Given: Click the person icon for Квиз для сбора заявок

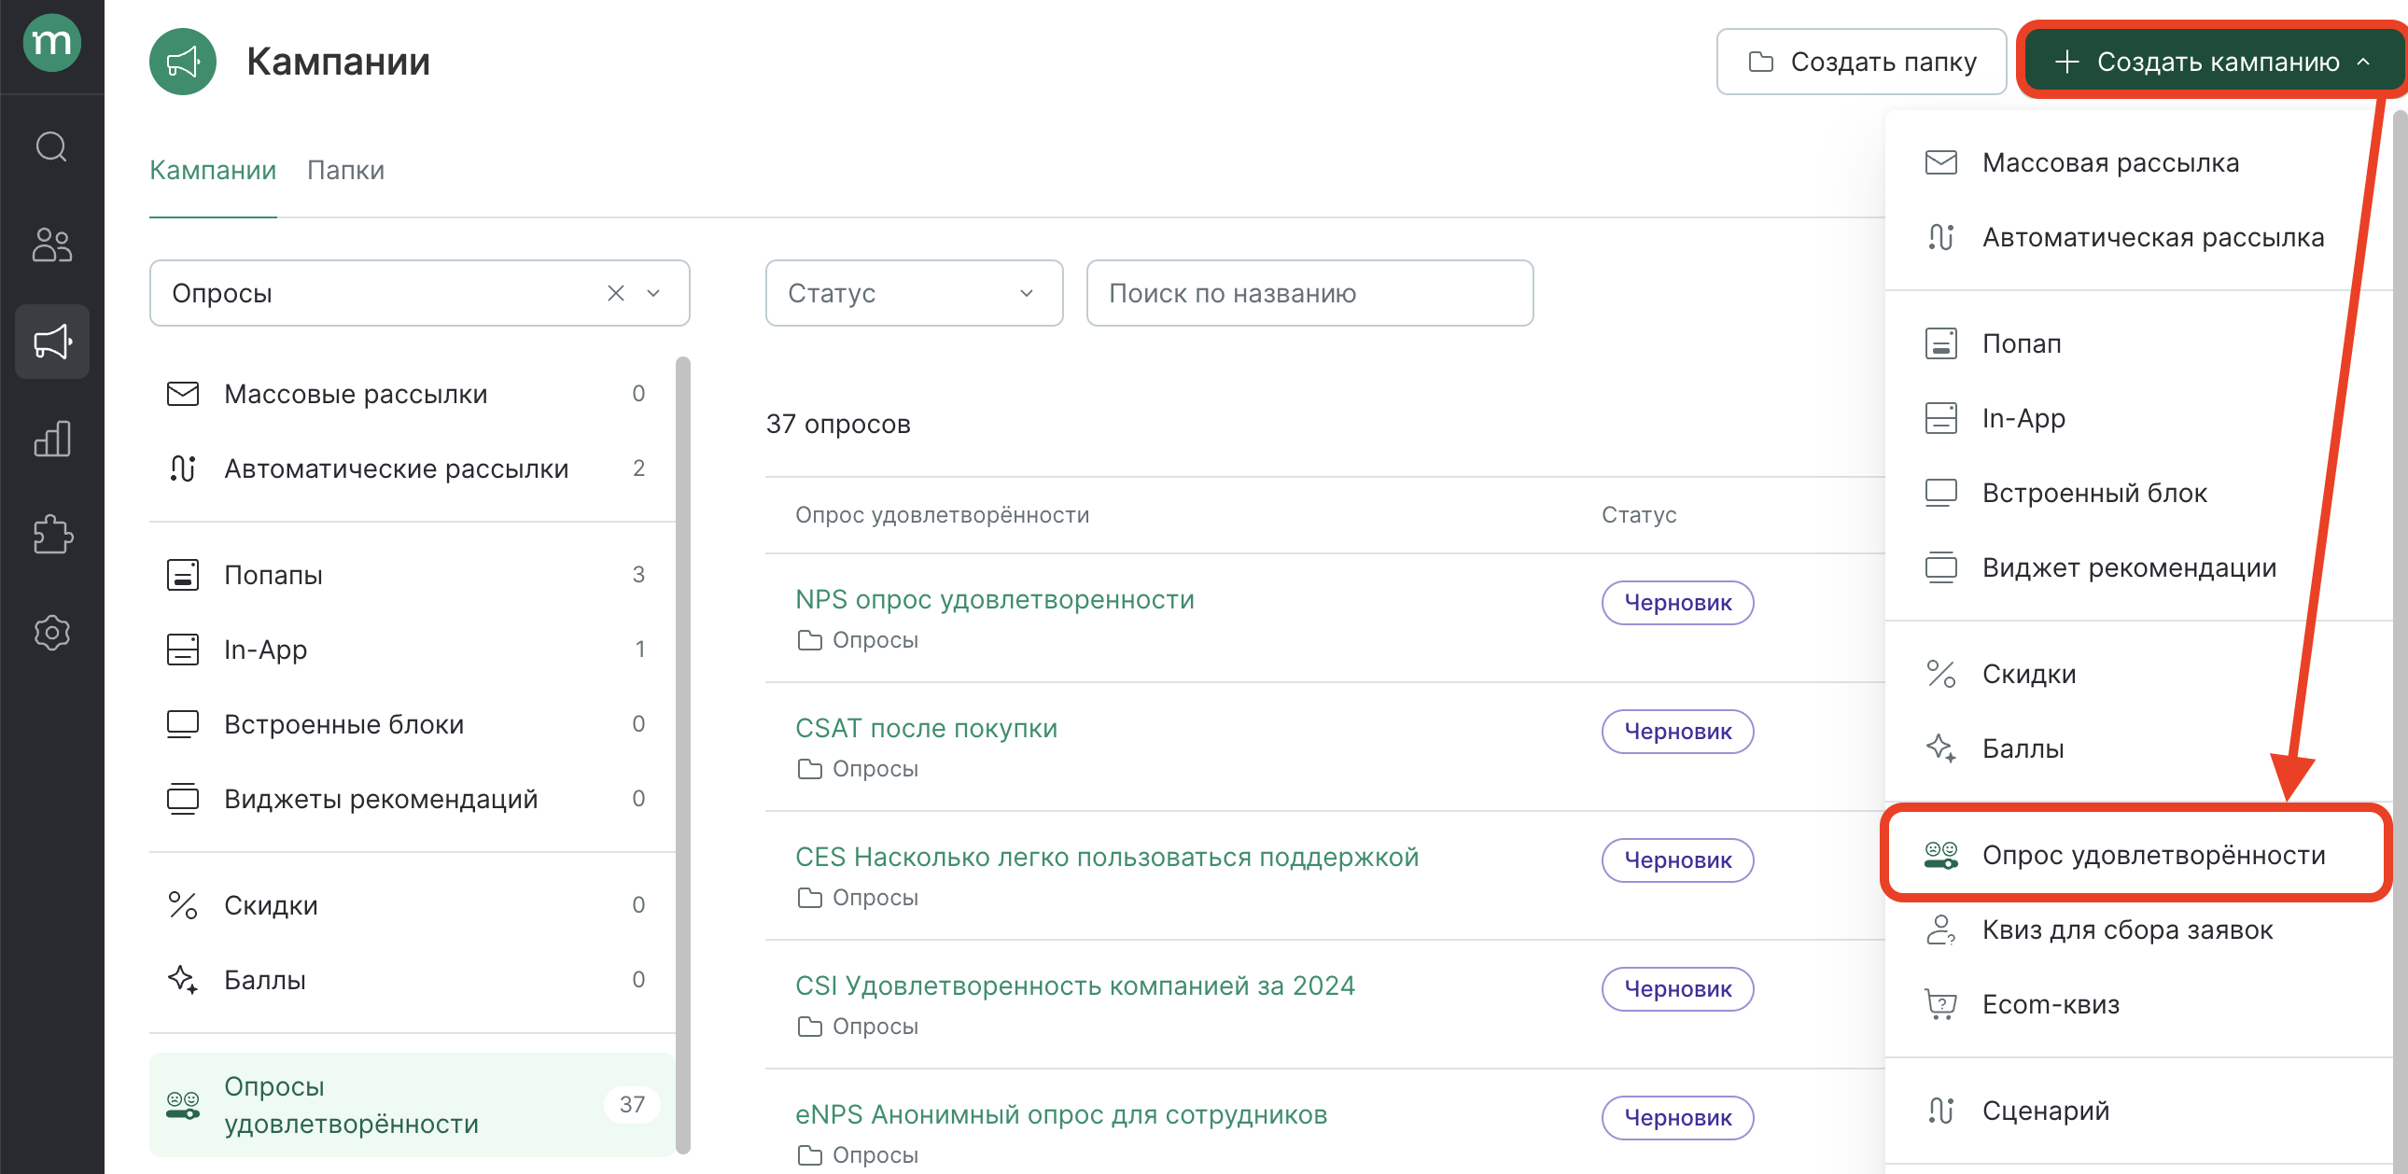Looking at the screenshot, I should point(1940,930).
